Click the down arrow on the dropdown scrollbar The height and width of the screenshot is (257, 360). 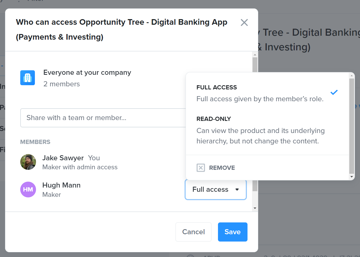click(x=351, y=177)
